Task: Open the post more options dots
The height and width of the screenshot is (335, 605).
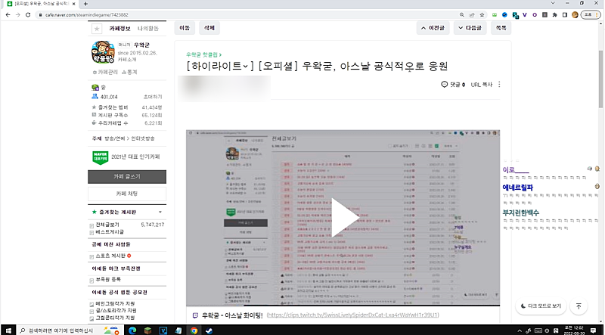Action: [499, 84]
